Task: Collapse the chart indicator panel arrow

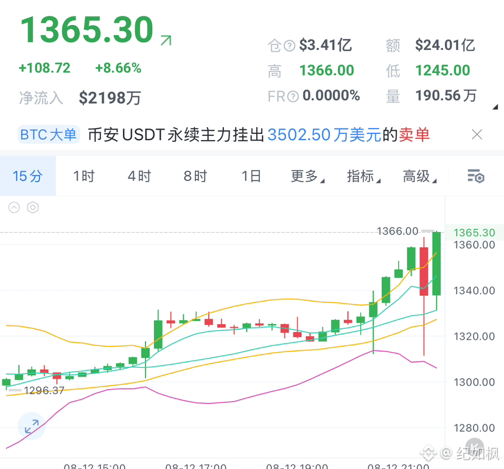Action: tap(14, 208)
